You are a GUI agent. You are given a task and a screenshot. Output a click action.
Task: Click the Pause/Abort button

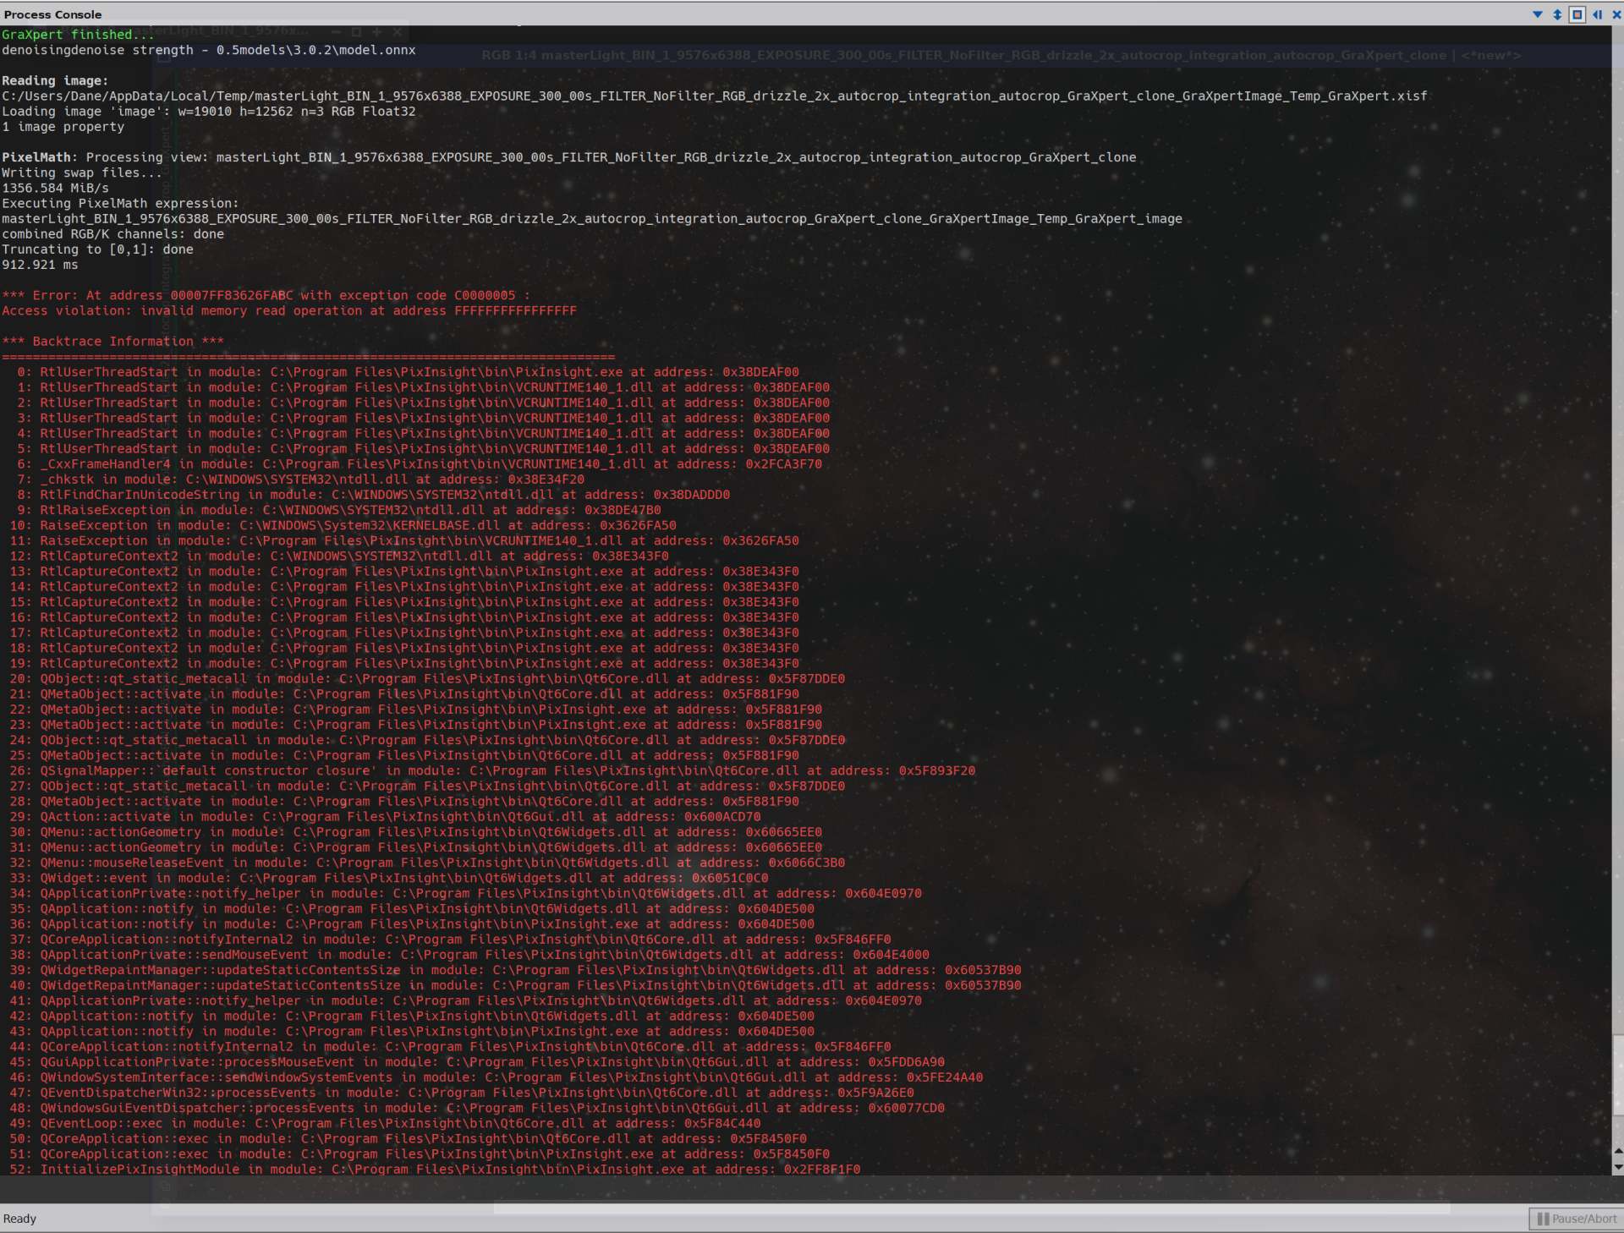[x=1576, y=1219]
